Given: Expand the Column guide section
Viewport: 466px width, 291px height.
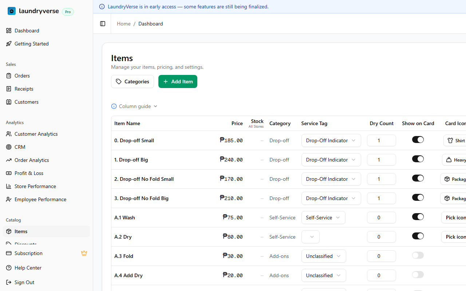Looking at the screenshot, I should click(x=134, y=106).
